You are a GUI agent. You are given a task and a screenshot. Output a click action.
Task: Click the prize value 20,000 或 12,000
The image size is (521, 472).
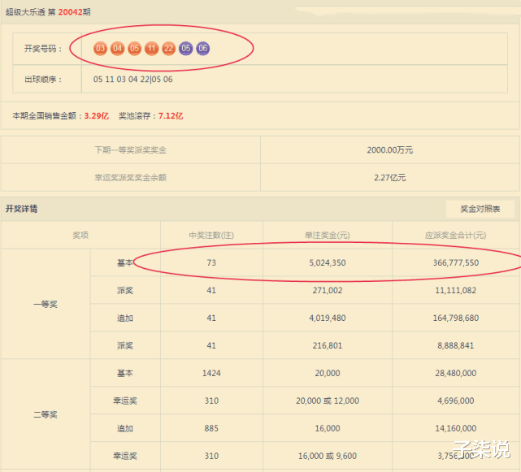pyautogui.click(x=328, y=401)
